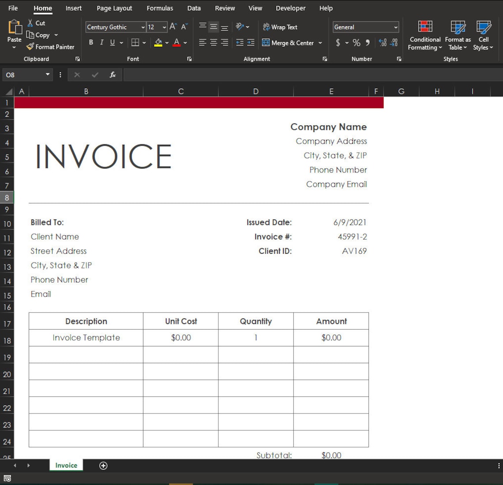Screen dimensions: 503x485
Task: Apply Accounting dollar number format
Action: click(x=338, y=42)
